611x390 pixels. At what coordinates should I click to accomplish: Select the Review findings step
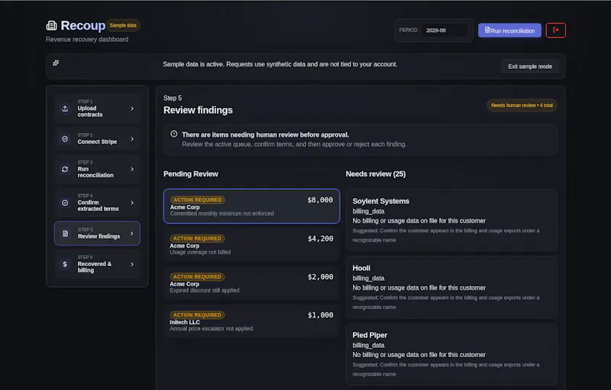coord(97,233)
